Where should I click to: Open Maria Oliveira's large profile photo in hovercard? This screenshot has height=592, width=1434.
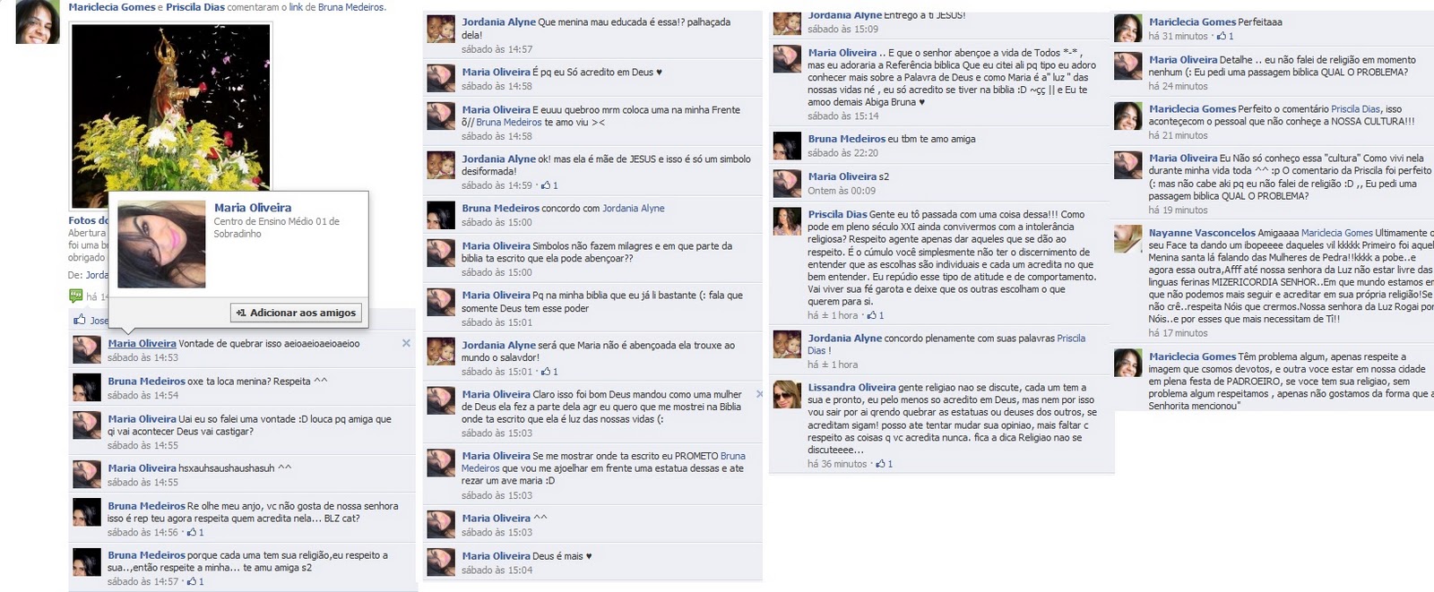pos(161,244)
